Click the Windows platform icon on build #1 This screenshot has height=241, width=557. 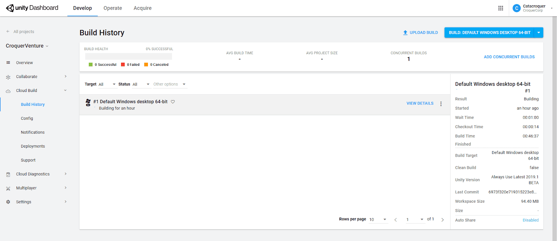88,102
